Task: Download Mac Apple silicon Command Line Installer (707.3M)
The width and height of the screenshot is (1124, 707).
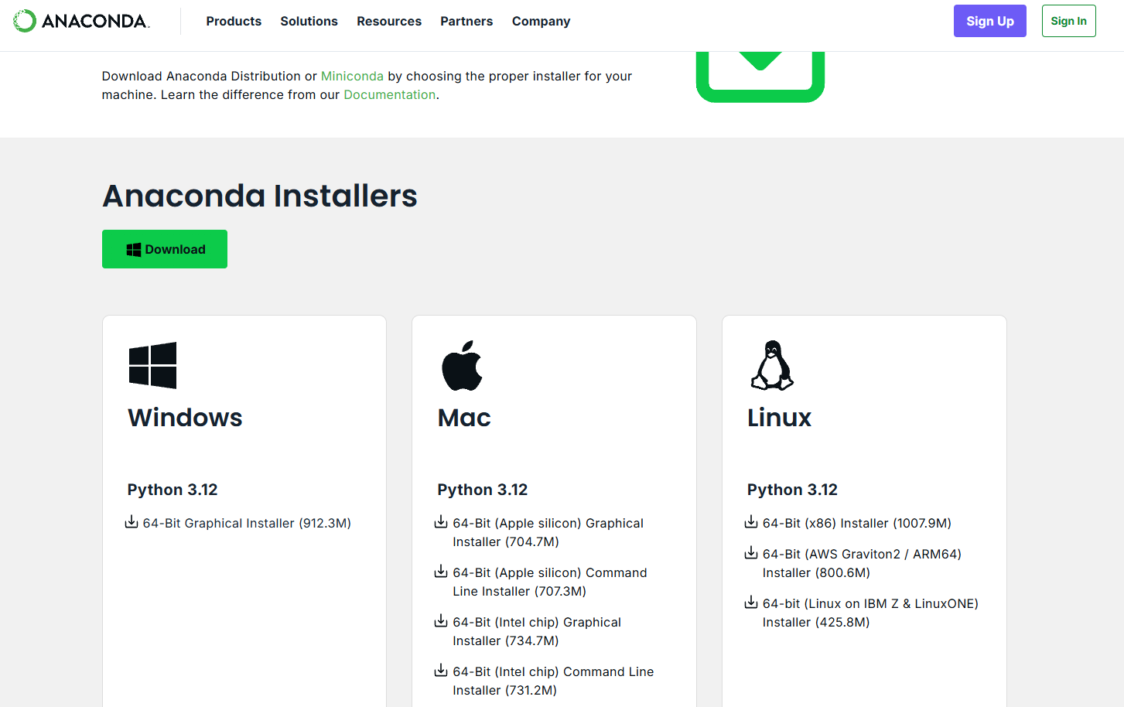Action: (x=549, y=582)
